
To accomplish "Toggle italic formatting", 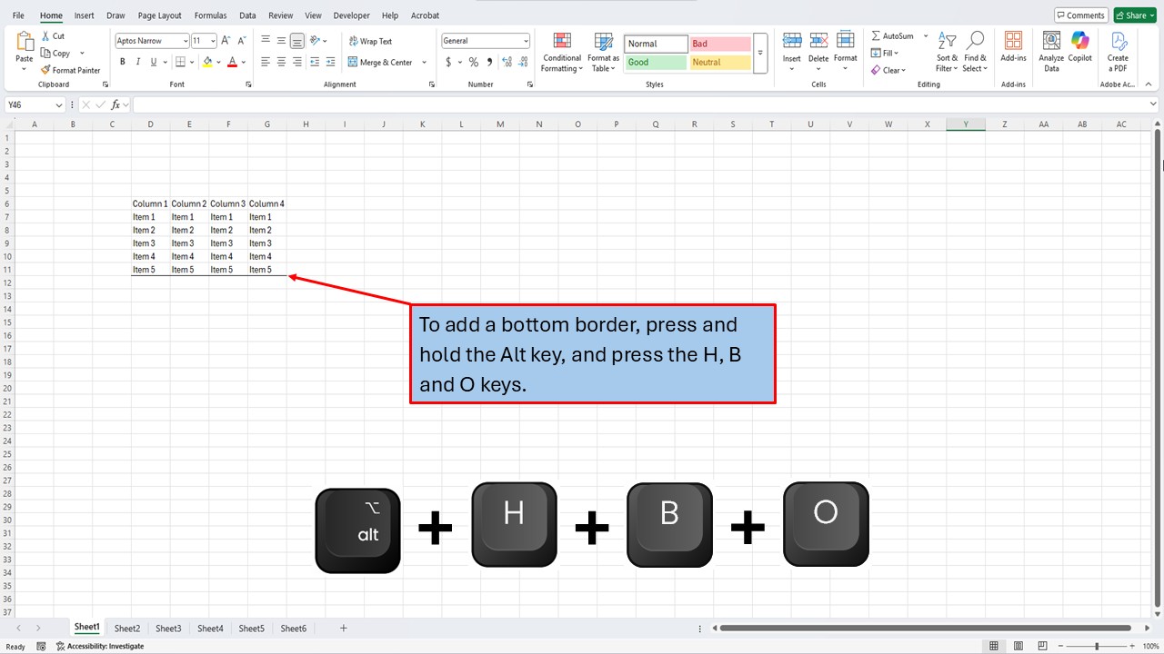I will pos(136,61).
